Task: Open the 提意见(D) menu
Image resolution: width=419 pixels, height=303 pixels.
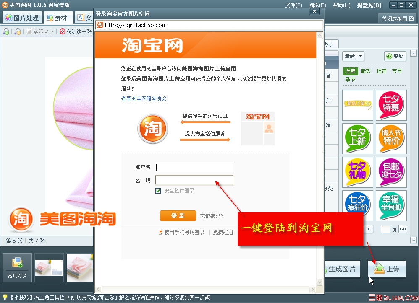Action: pyautogui.click(x=369, y=5)
